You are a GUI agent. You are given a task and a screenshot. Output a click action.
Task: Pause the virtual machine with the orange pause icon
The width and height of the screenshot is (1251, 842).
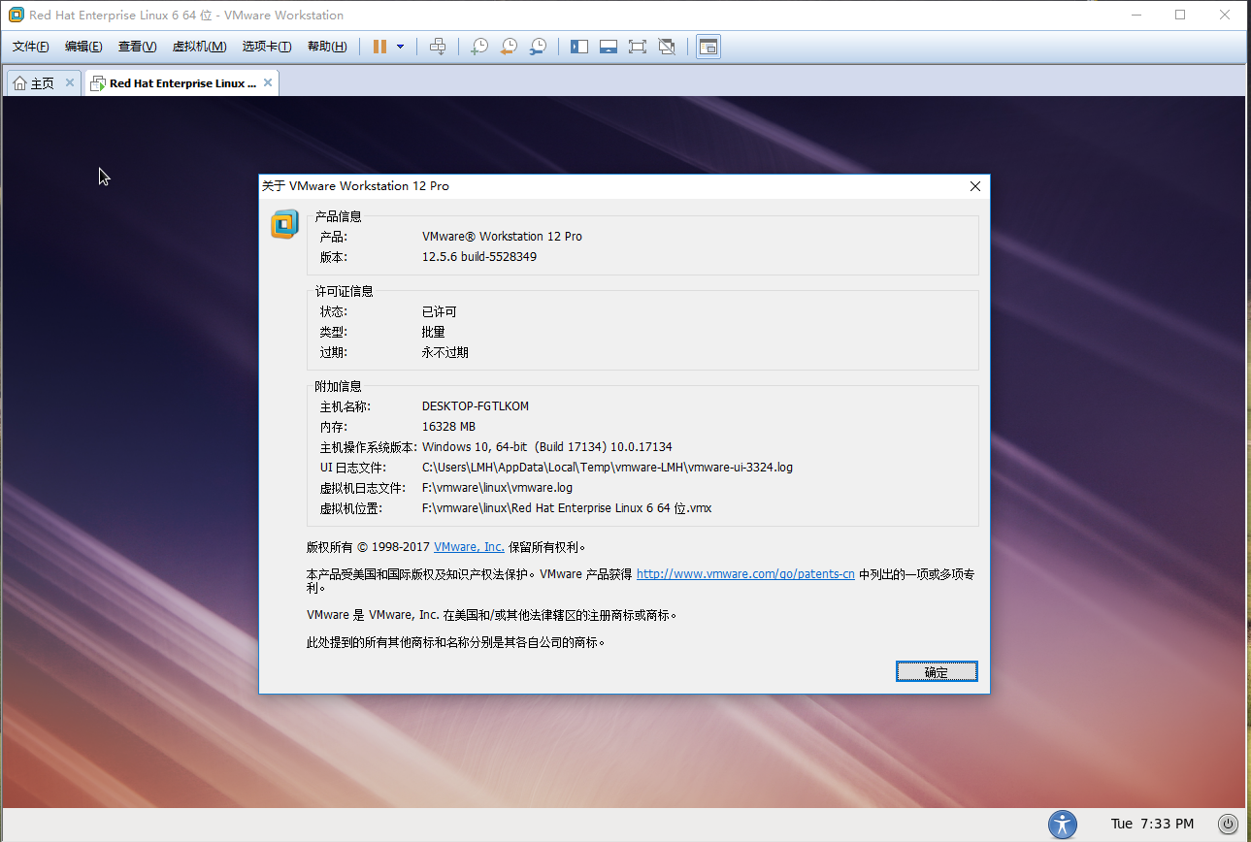(x=379, y=47)
